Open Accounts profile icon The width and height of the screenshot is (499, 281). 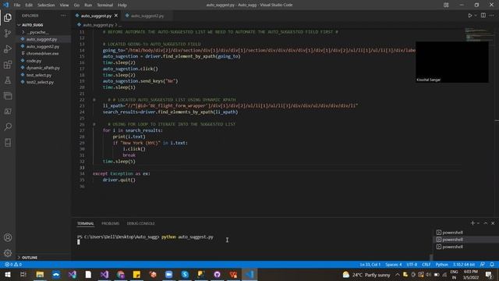tap(8, 237)
